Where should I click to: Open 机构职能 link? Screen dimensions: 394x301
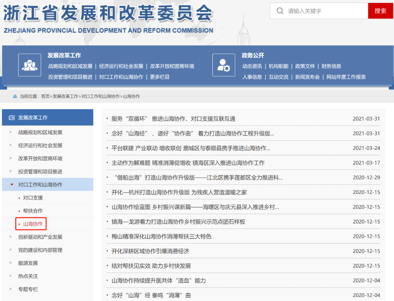click(279, 66)
